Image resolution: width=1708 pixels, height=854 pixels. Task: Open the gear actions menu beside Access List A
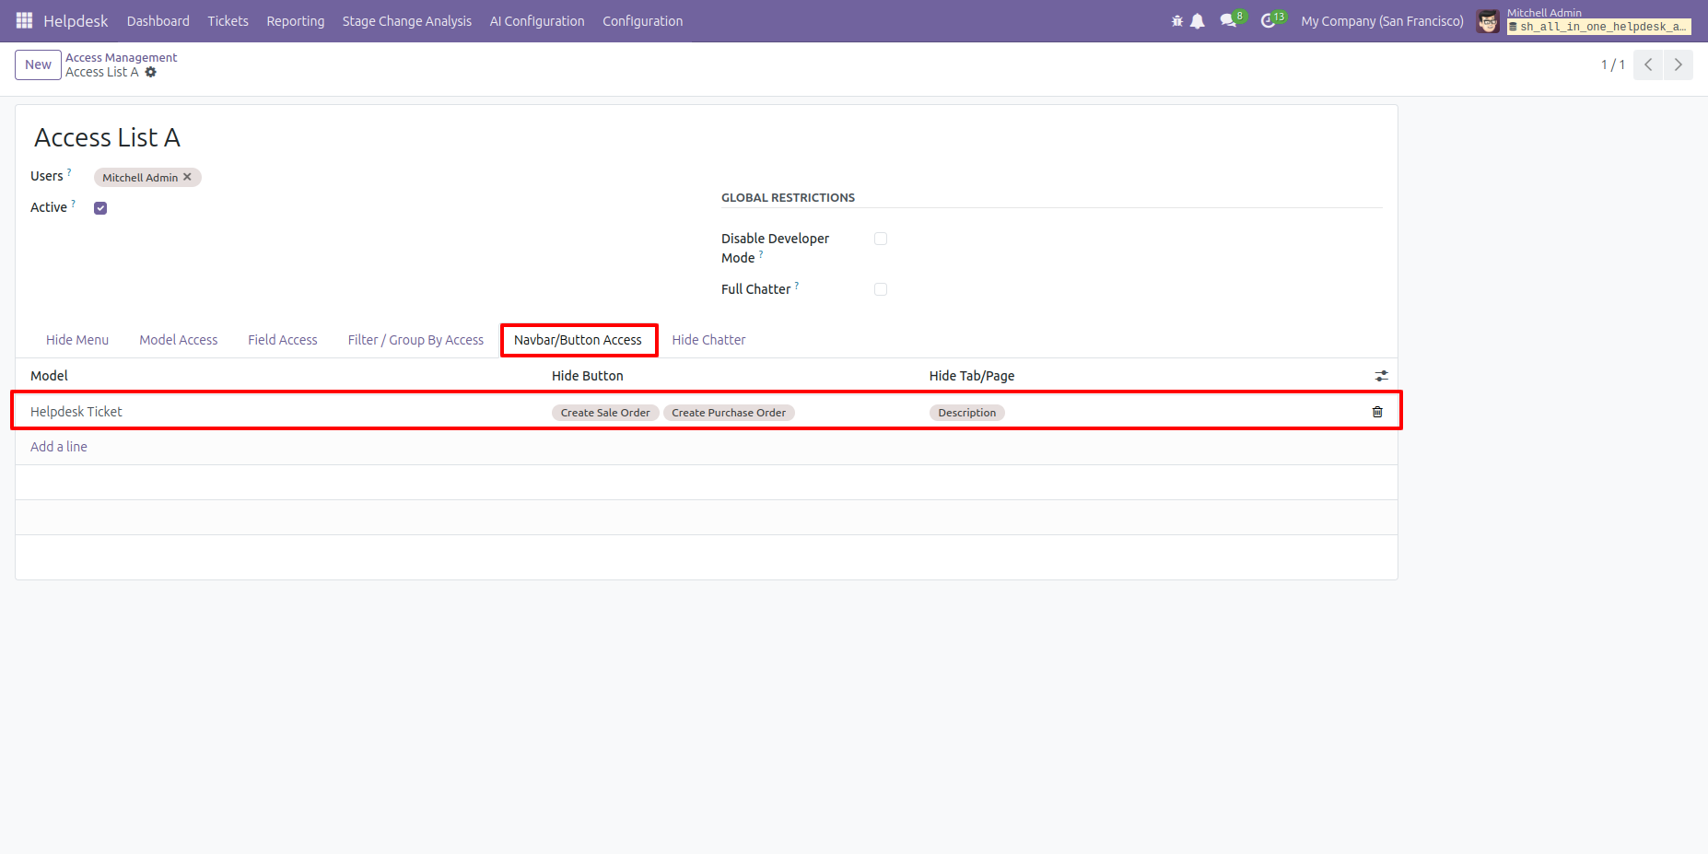coord(151,72)
